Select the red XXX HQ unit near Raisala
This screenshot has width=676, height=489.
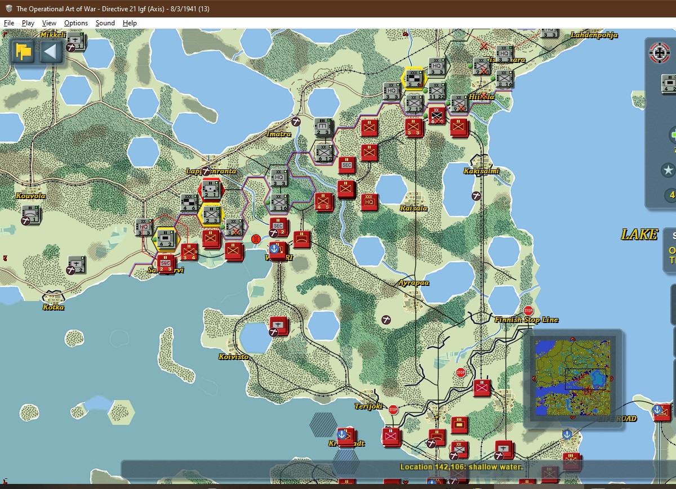click(370, 201)
